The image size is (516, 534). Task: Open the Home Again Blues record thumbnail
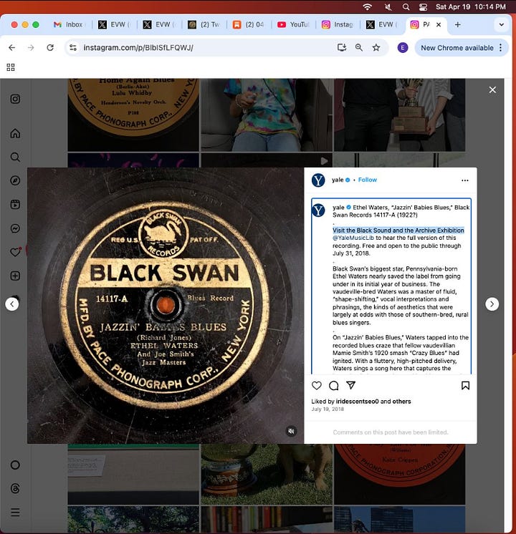click(133, 115)
